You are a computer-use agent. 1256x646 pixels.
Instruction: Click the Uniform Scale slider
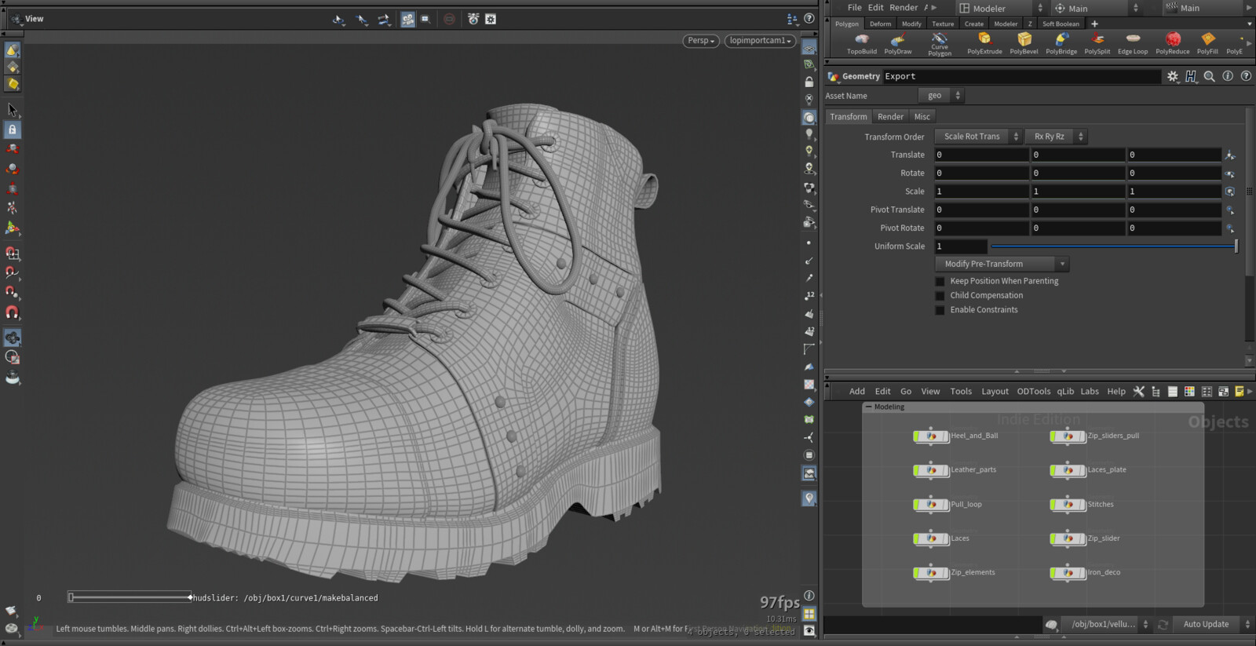(x=1114, y=246)
